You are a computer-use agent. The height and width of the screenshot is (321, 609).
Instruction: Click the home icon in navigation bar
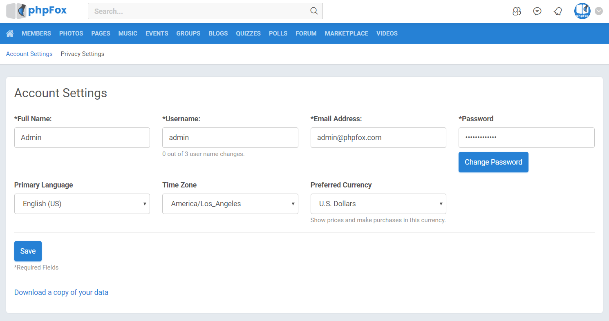point(10,33)
